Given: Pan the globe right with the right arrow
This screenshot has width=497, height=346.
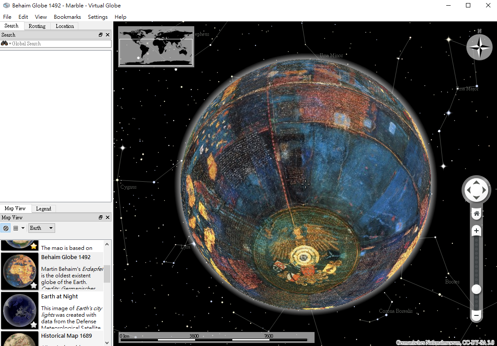Looking at the screenshot, I should pos(484,190).
